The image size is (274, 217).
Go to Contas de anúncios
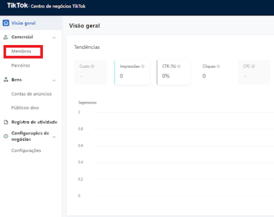pos(31,94)
